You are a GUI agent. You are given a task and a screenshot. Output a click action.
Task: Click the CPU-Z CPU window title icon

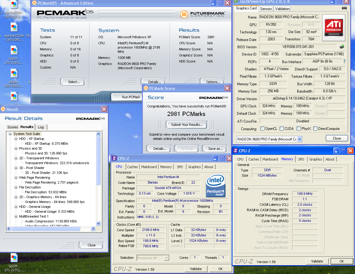(x=114, y=158)
